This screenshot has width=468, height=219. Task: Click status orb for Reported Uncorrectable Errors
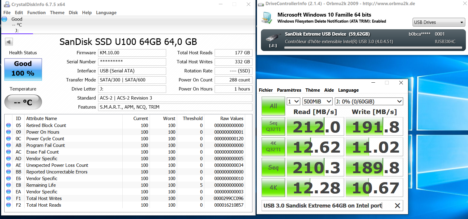click(x=8, y=172)
